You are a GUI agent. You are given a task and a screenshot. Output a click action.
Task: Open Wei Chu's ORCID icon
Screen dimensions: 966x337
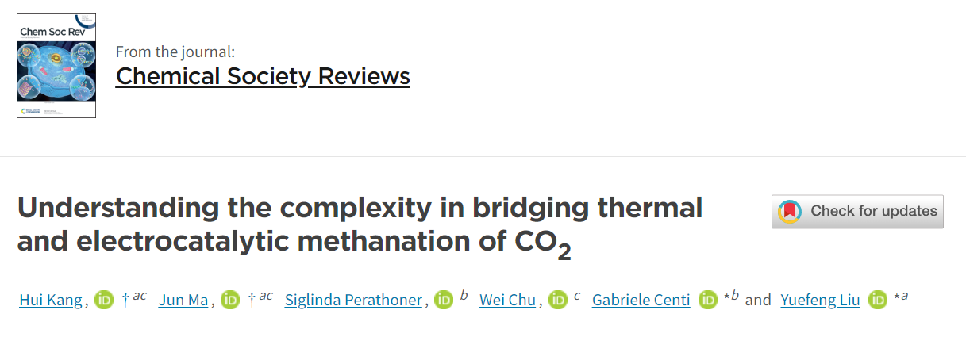click(x=557, y=301)
